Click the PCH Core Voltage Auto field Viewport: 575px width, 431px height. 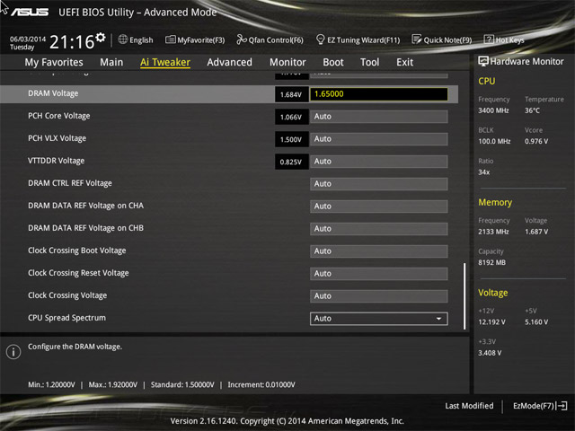[x=379, y=117]
